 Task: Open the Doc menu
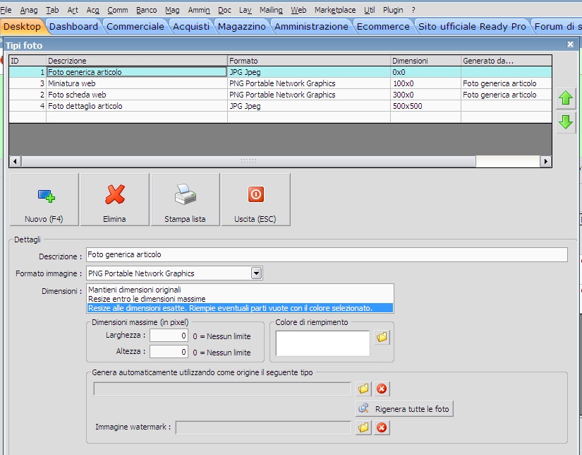(x=224, y=10)
